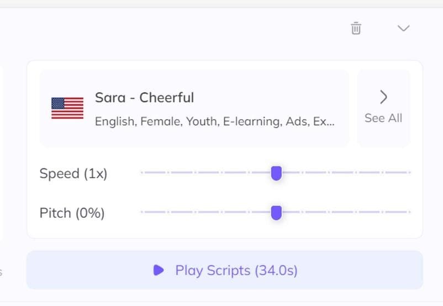
Task: Click the voice tags line starting with English
Action: click(x=214, y=121)
